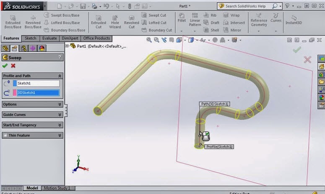Switch to the Office Products tab
Viewport: 325px width, 194px height.
[96, 38]
